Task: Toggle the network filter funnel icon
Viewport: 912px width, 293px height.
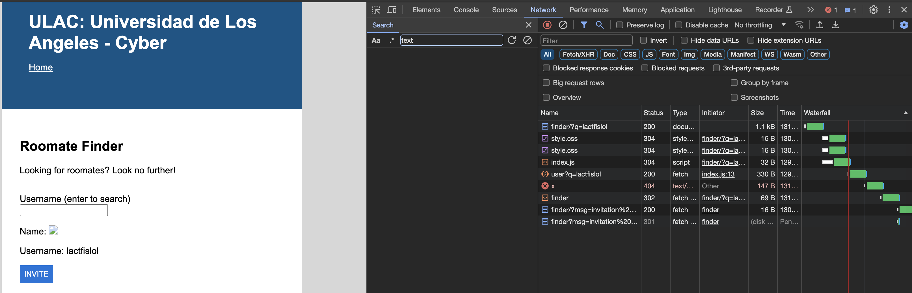Action: point(584,25)
